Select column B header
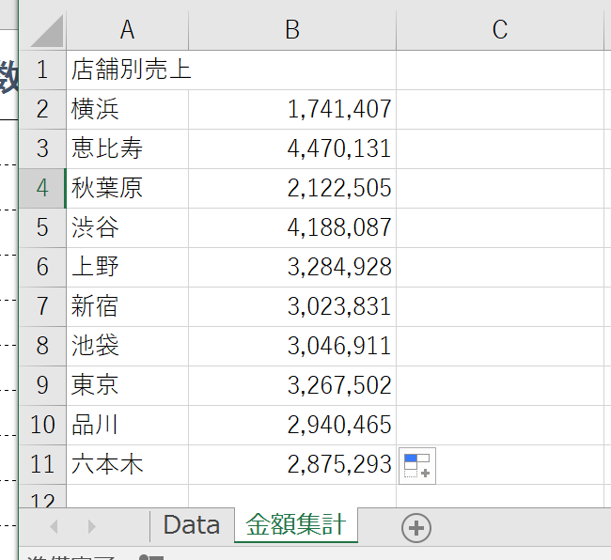This screenshot has height=560, width=611. (x=292, y=30)
